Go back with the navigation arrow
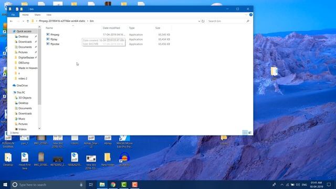Image resolution: width=336 pixels, height=189 pixels. tap(11, 21)
